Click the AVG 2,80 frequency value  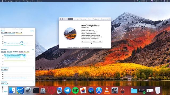(x=10, y=51)
